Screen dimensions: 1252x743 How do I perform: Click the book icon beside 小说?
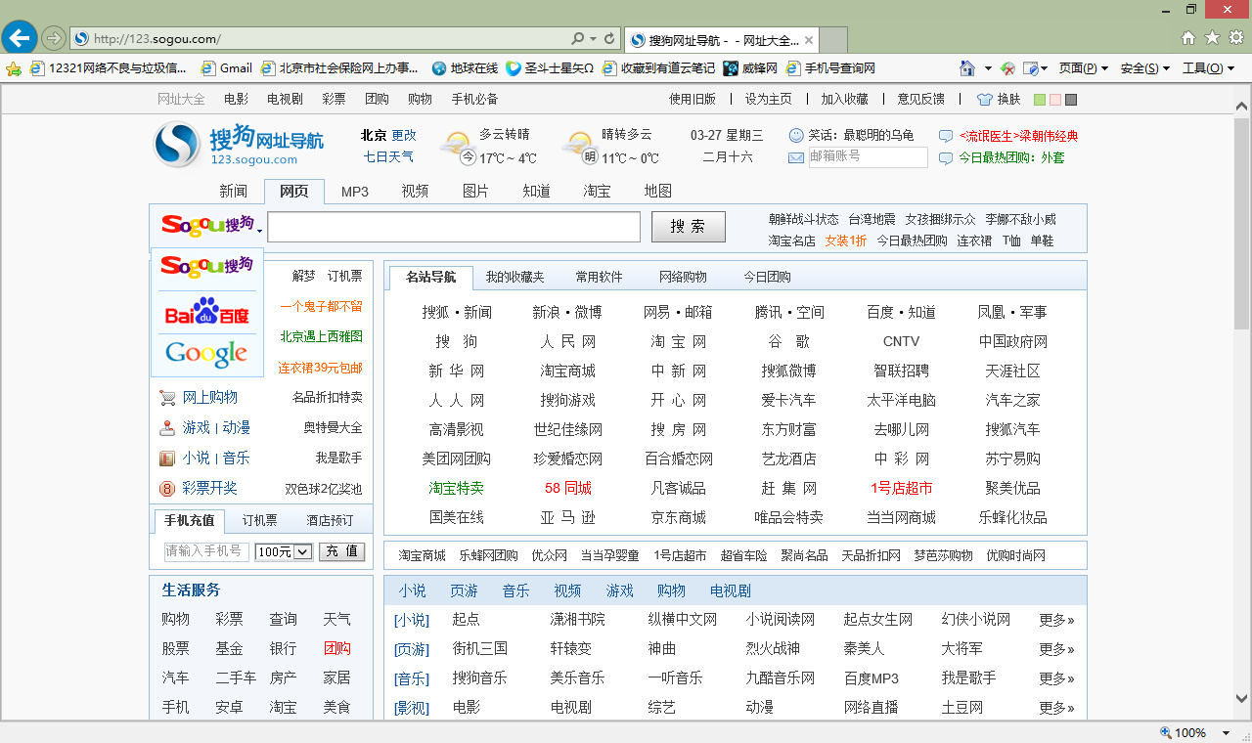[x=167, y=458]
